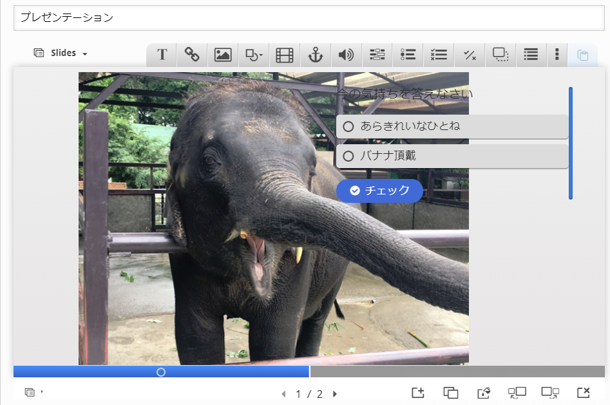The height and width of the screenshot is (405, 610).
Task: Select the あらきれいなひとね radio option
Action: pyautogui.click(x=348, y=127)
